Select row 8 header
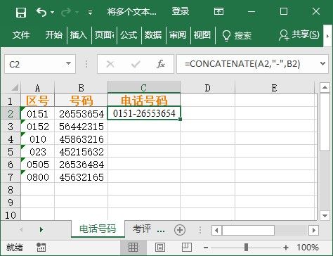Viewport: 333px width, 256px height. click(x=11, y=189)
